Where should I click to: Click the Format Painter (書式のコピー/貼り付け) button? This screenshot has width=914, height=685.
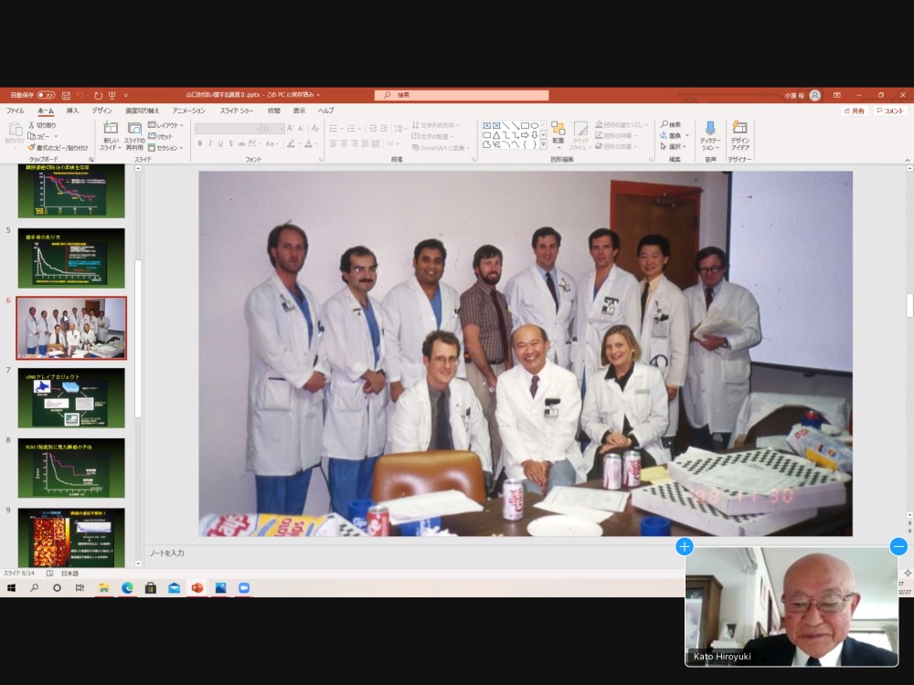(x=57, y=148)
